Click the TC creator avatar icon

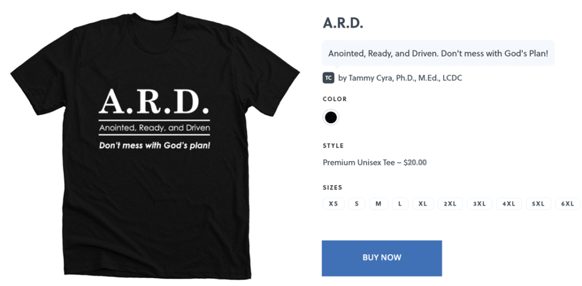(329, 78)
